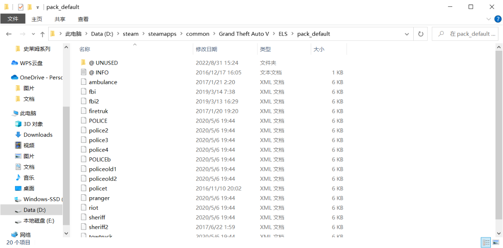Switch to the 查看 ribbon tab
503x248 pixels.
[x=83, y=19]
